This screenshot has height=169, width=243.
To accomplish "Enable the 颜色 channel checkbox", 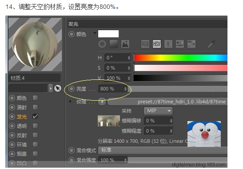I will (x=36, y=98).
